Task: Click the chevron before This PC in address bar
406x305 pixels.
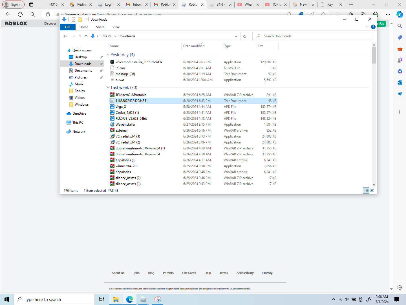Action: [98, 36]
